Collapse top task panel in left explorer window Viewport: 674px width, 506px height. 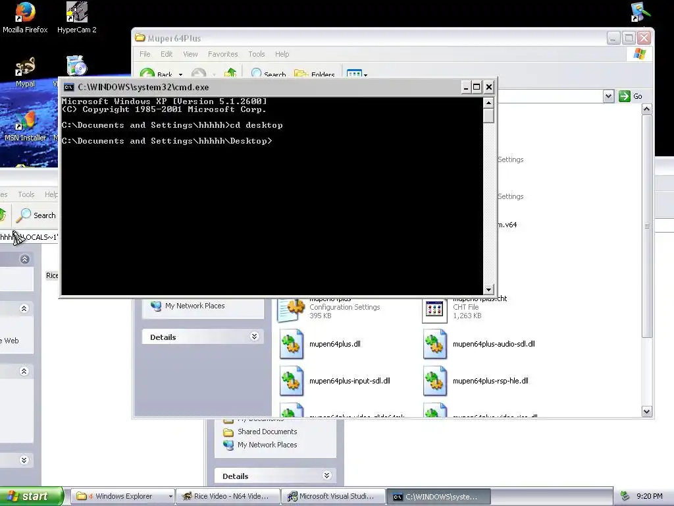click(x=24, y=259)
